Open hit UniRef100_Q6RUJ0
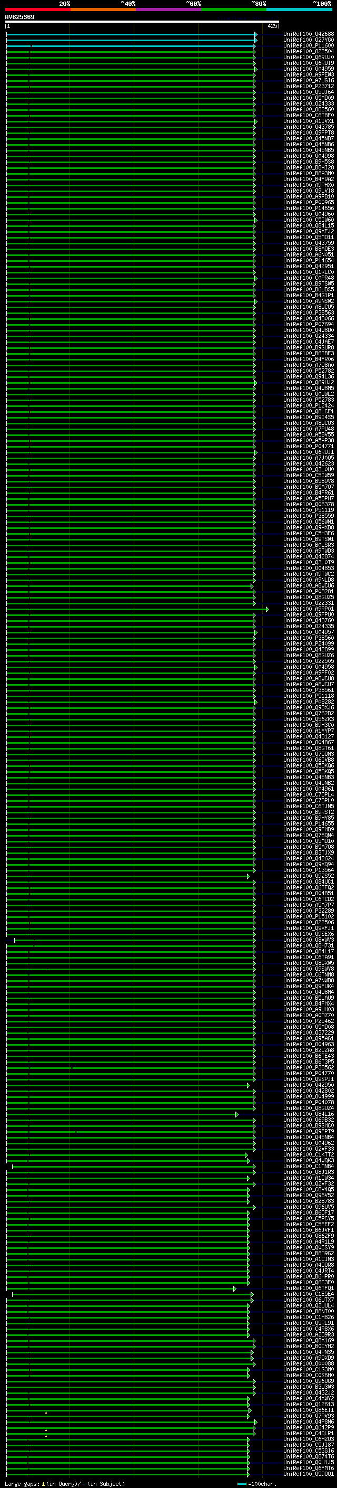This screenshot has height=1488, width=337. click(x=309, y=57)
